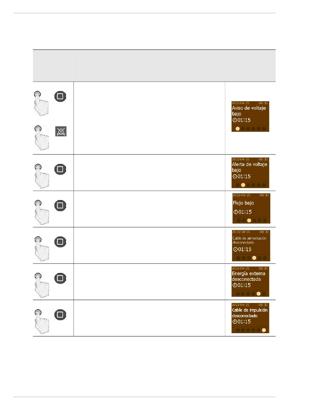Select the Cable de alimentación desconectado screen
The width and height of the screenshot is (309, 410).
(x=251, y=246)
